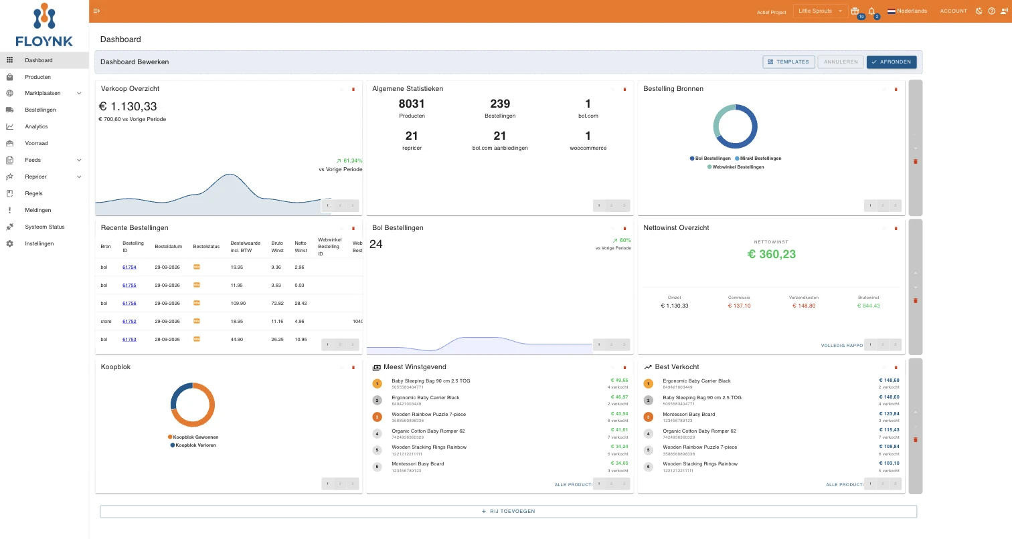Viewport: 1012px width, 539px height.
Task: Click the support voice icon in header
Action: click(1004, 11)
